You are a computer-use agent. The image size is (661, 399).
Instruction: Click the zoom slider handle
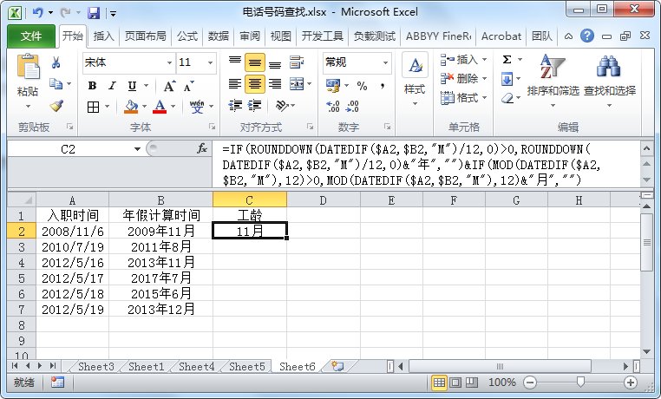(x=580, y=383)
